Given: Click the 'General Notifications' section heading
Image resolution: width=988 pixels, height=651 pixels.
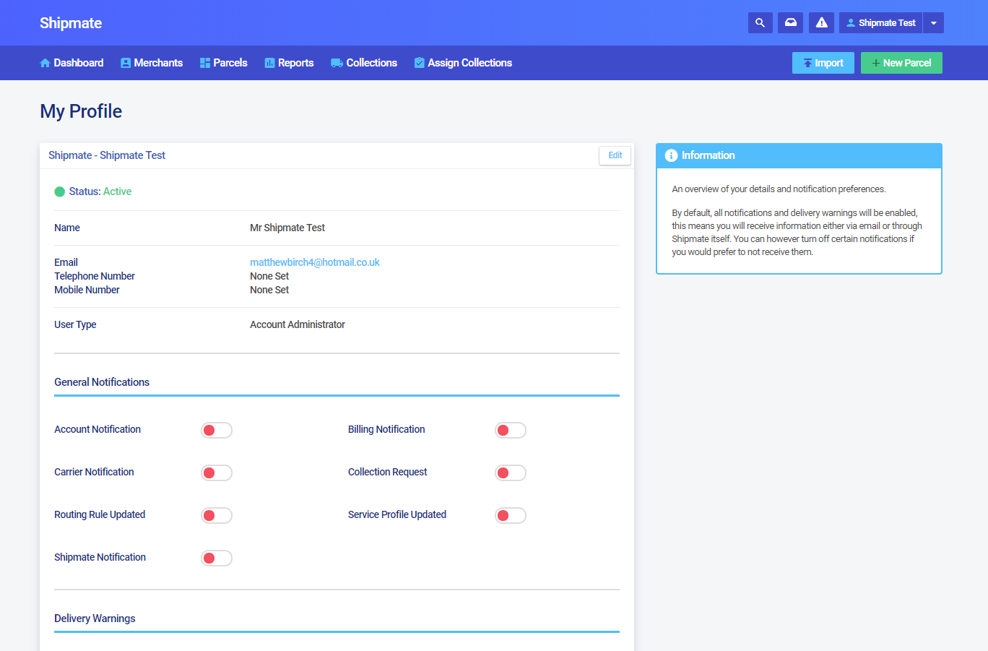Looking at the screenshot, I should pyautogui.click(x=102, y=382).
